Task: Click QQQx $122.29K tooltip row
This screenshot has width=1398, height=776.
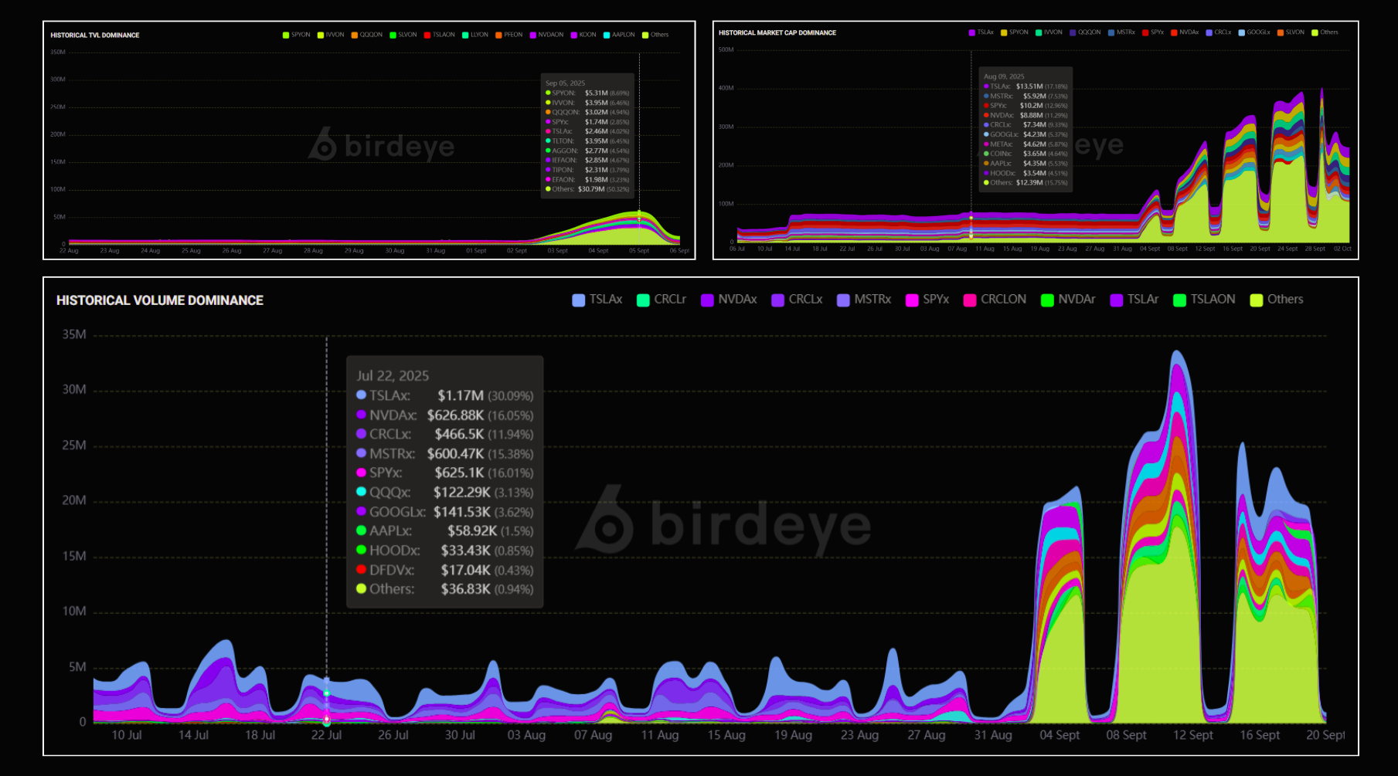Action: (444, 493)
